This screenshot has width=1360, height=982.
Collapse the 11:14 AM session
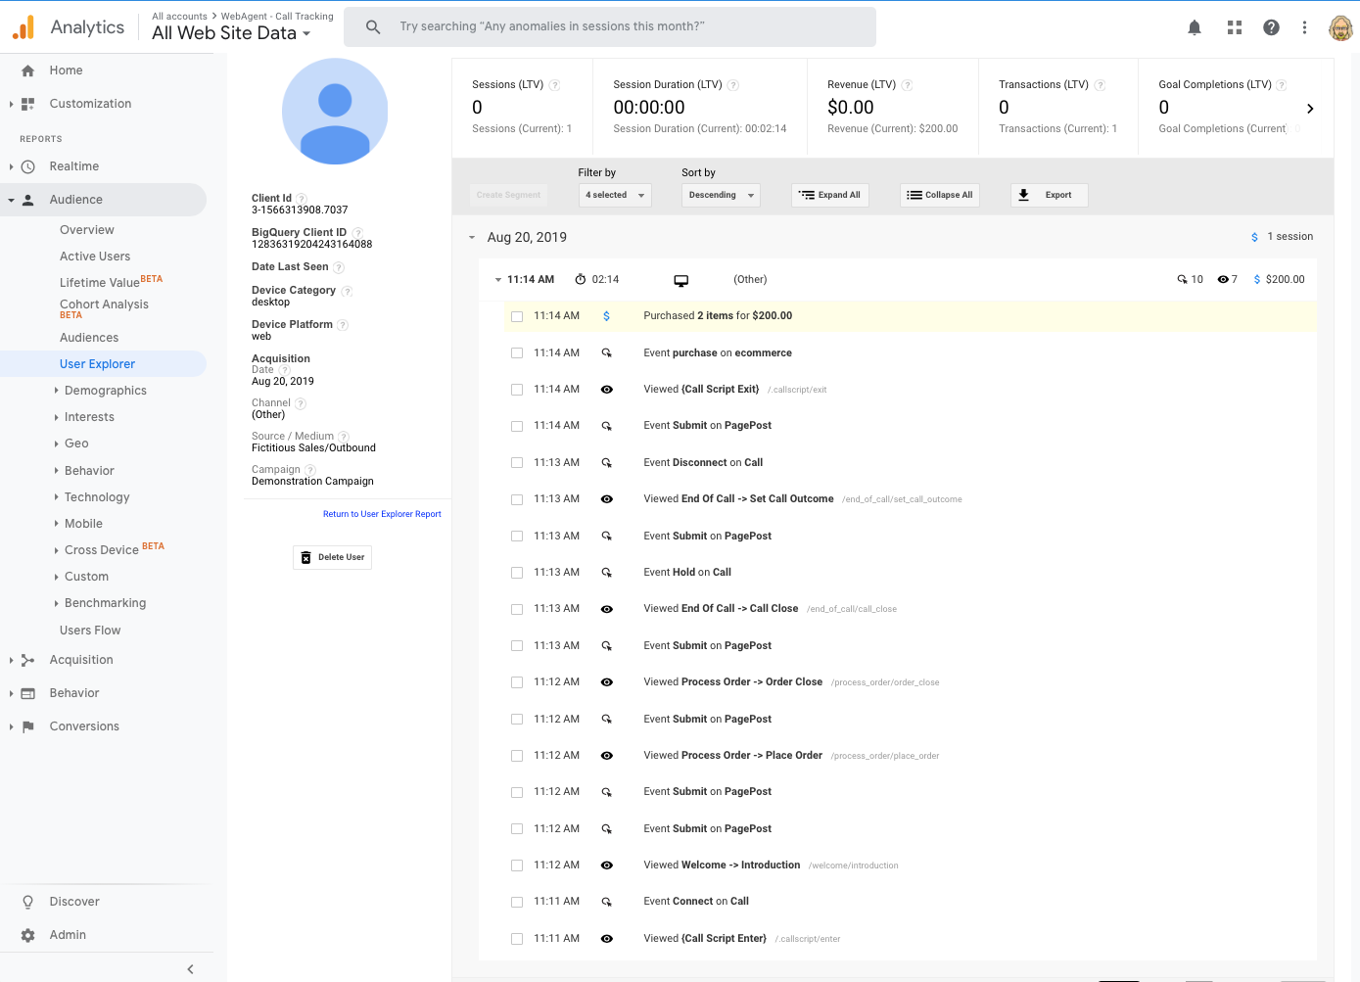tap(497, 280)
